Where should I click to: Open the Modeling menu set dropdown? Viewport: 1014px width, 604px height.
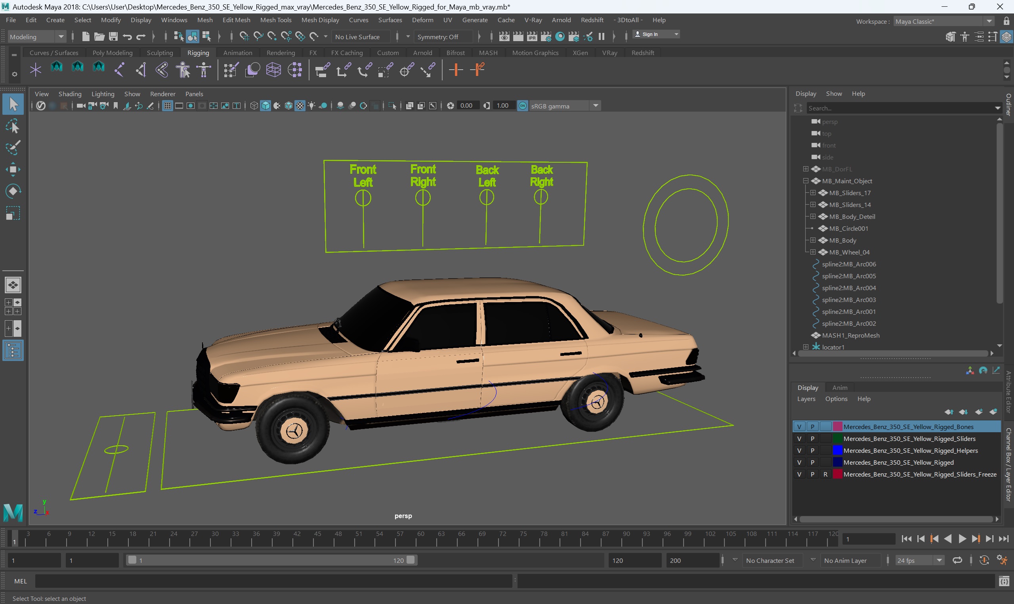point(37,37)
